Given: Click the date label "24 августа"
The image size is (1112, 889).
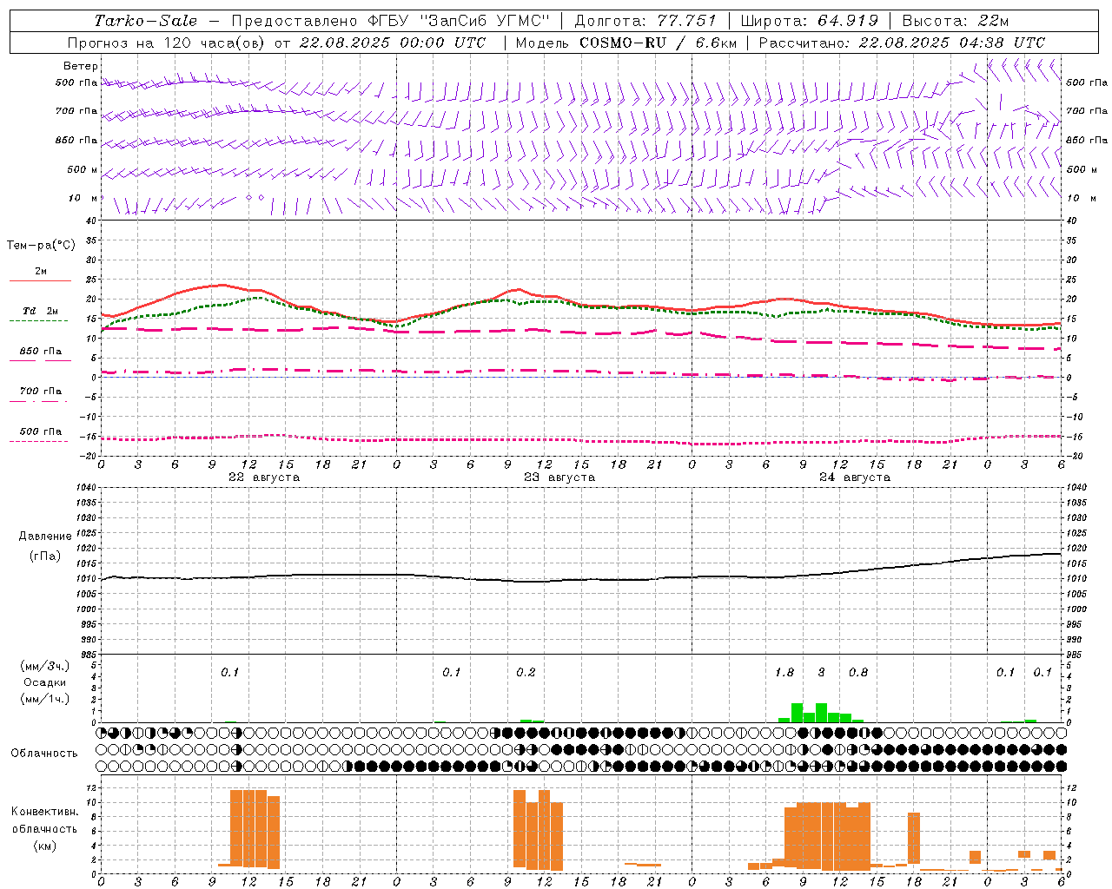Looking at the screenshot, I should [x=855, y=477].
